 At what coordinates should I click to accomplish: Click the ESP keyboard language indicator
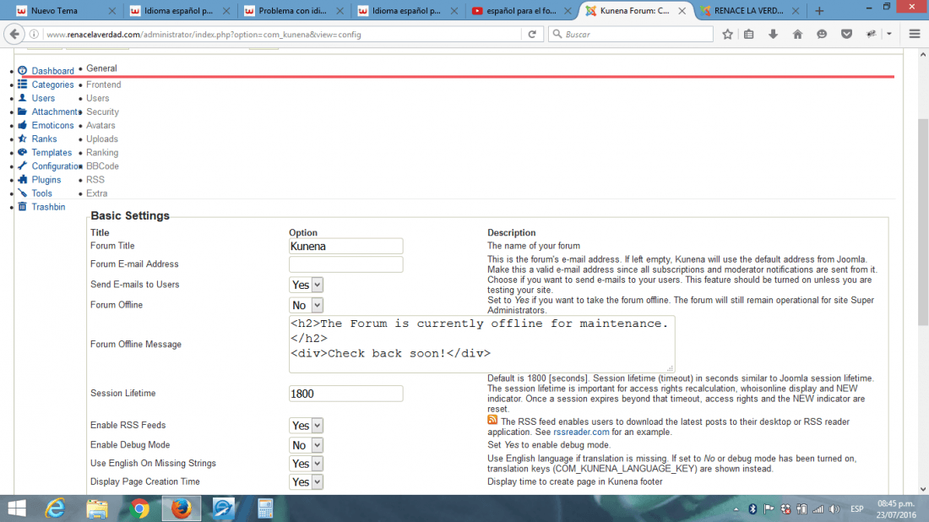tap(856, 509)
